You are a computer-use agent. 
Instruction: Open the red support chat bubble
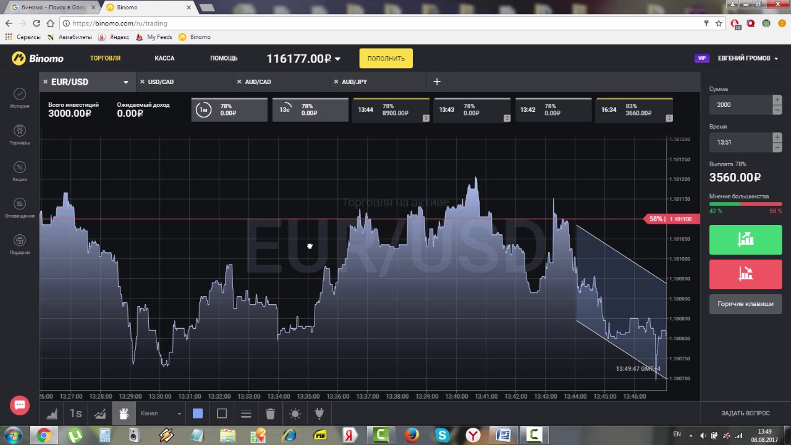point(20,405)
